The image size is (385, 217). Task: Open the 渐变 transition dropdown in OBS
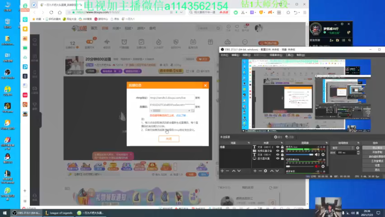343,148
